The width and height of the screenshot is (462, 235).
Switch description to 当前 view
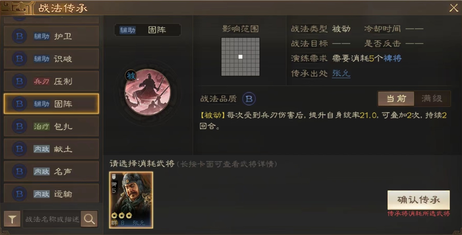point(396,99)
